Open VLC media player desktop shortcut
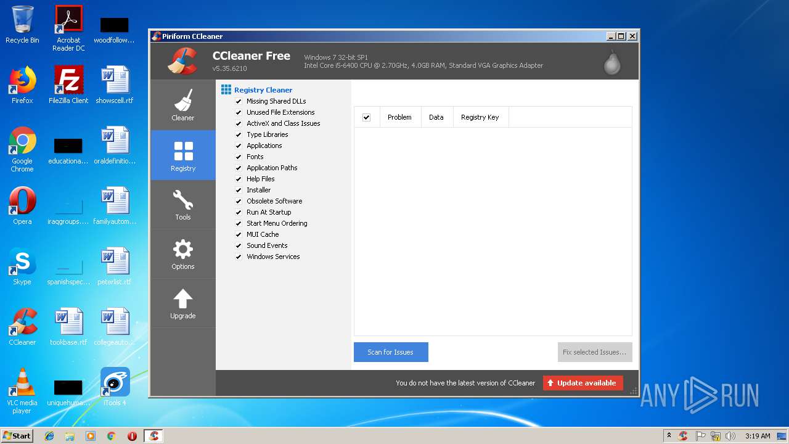Image resolution: width=789 pixels, height=444 pixels. 22,391
